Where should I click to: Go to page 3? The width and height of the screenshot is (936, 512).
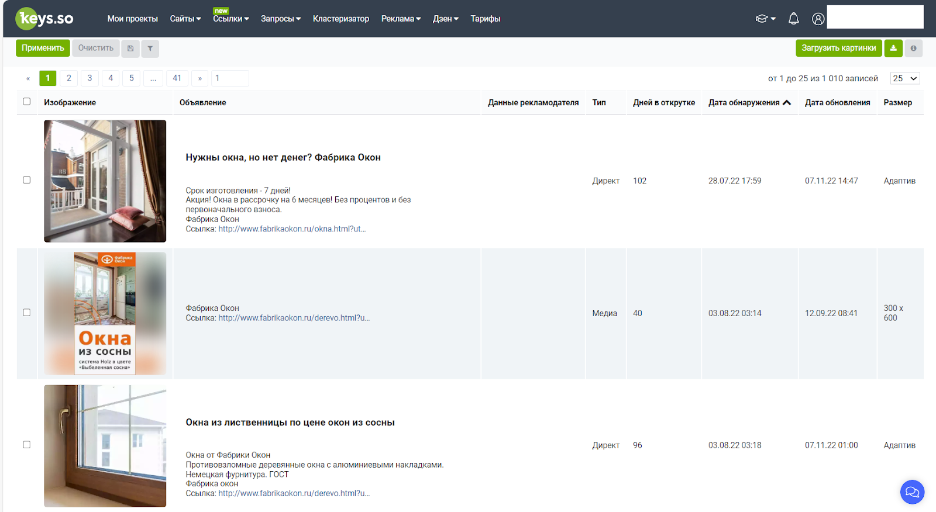coord(90,78)
